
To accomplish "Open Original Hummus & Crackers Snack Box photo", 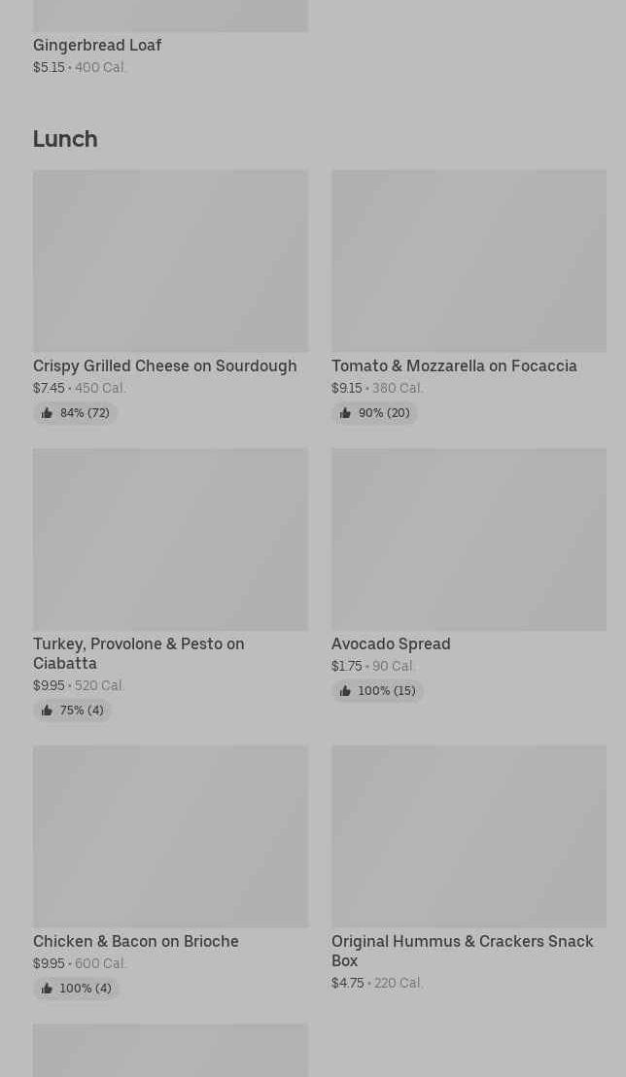I will (x=469, y=836).
